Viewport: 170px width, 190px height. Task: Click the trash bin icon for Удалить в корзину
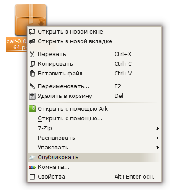tap(32, 96)
